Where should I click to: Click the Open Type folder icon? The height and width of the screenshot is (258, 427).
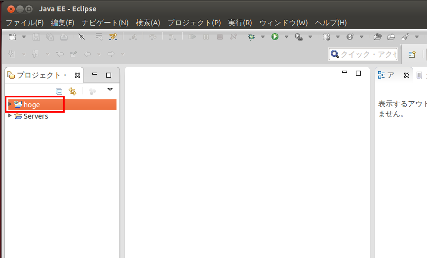(378, 37)
